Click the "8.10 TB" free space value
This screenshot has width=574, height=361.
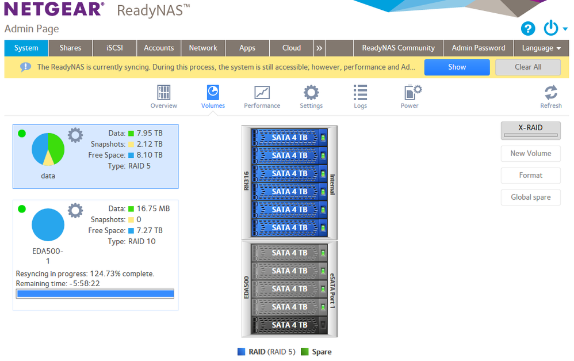click(x=150, y=155)
